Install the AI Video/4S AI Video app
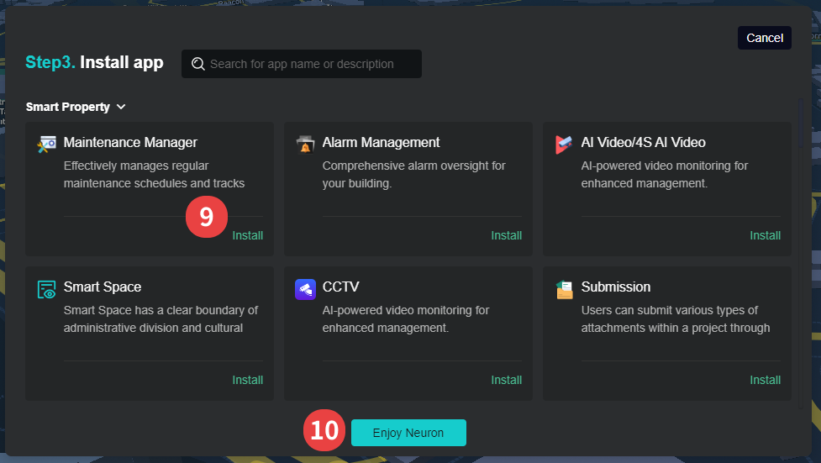 click(765, 235)
